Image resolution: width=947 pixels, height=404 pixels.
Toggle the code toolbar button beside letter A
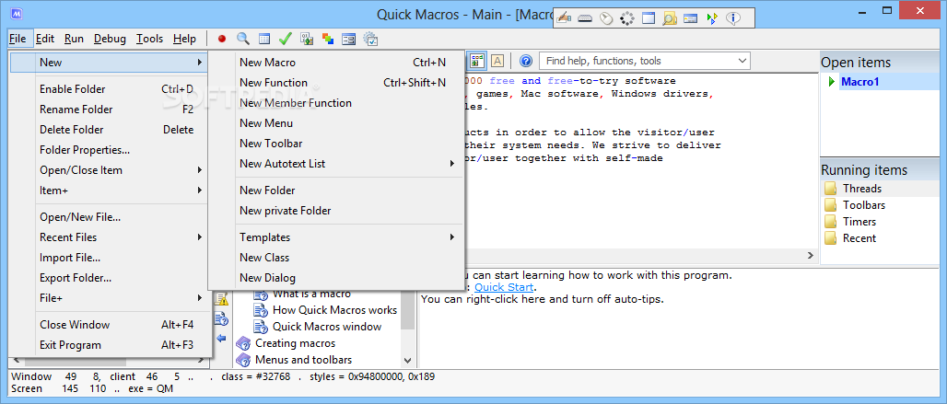click(478, 61)
